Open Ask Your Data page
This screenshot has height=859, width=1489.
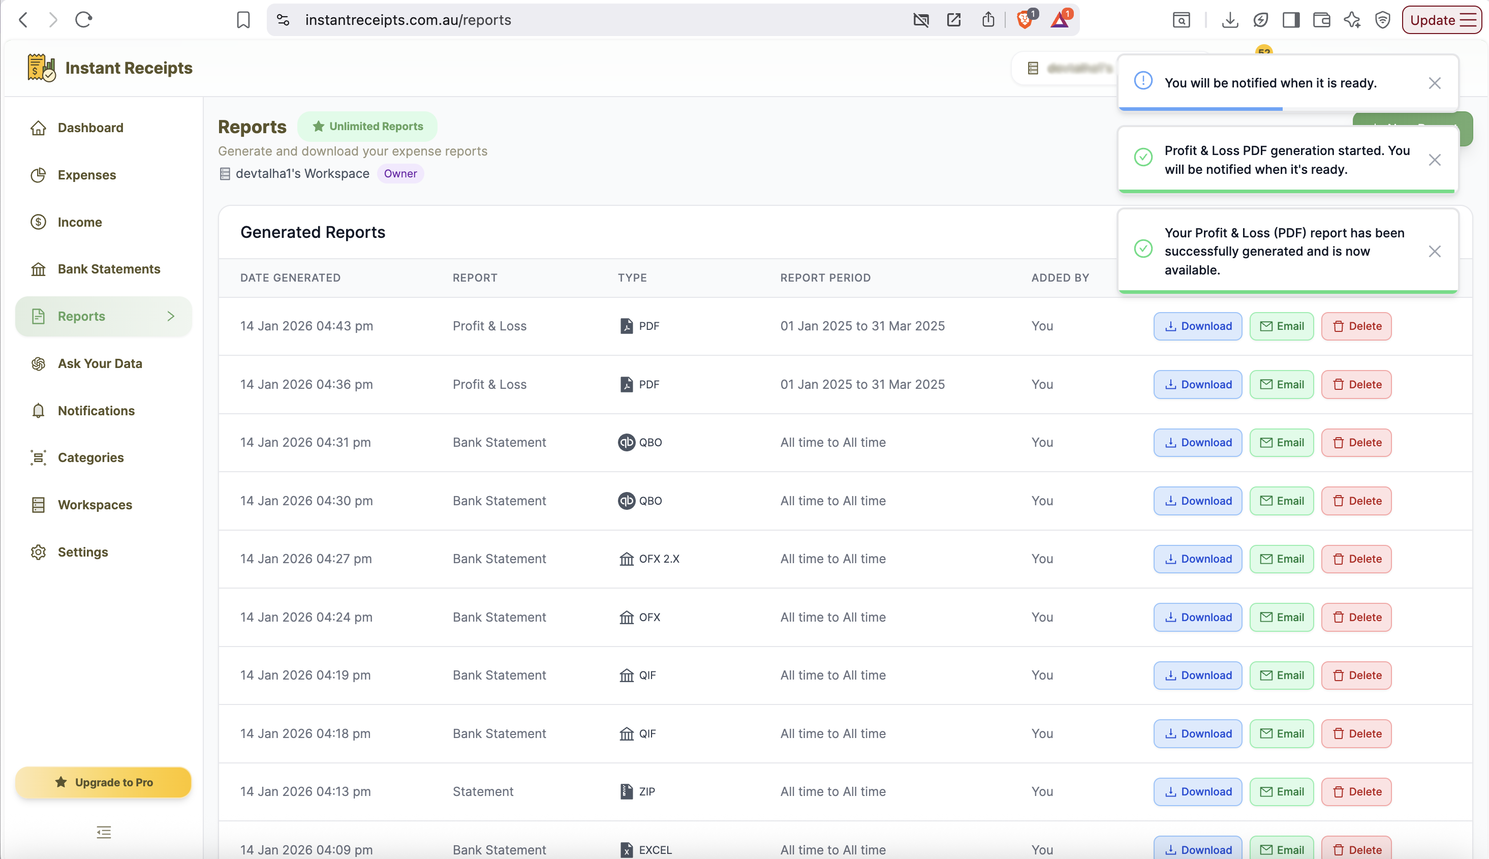[x=104, y=363]
